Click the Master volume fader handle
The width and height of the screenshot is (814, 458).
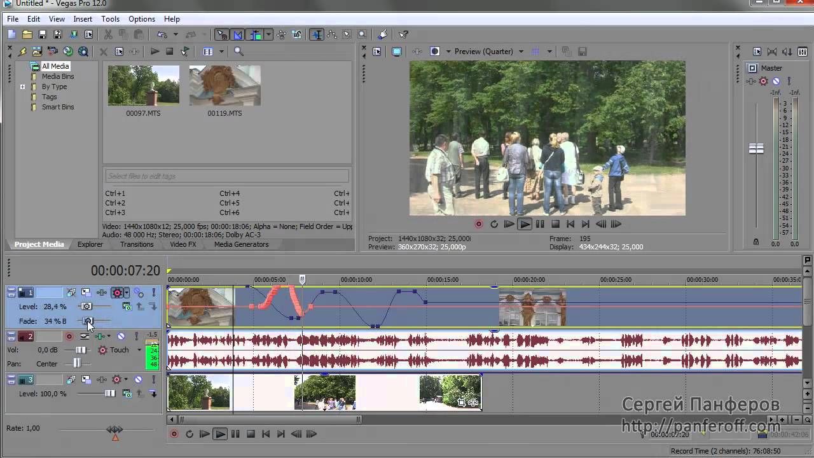click(756, 149)
